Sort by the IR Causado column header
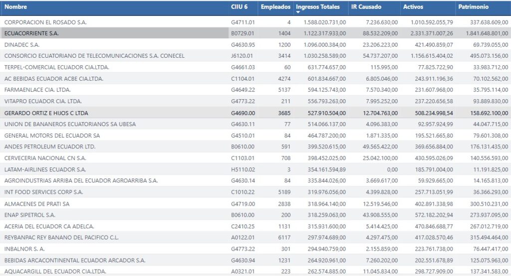Viewport: 511px width, 276px height. point(366,7)
